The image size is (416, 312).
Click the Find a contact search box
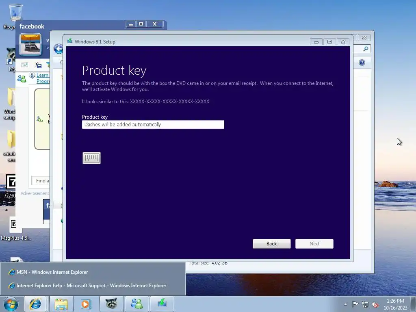click(41, 181)
